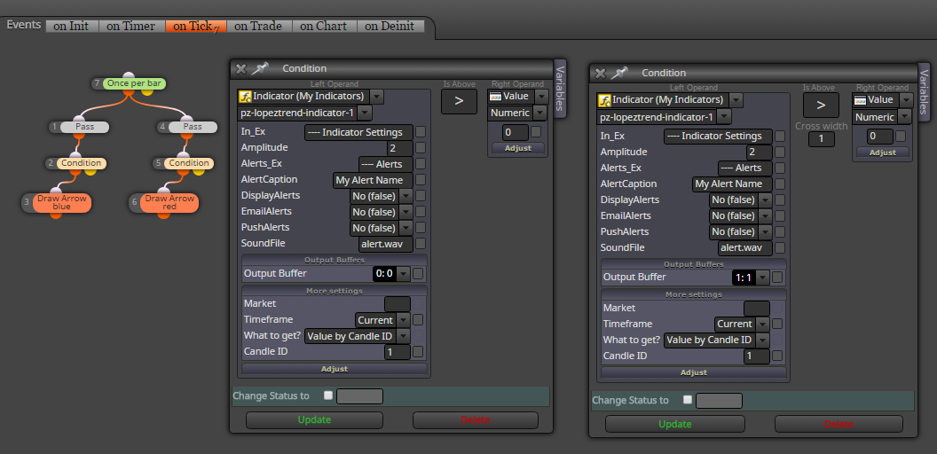The image size is (937, 454).
Task: Toggle the Amplitude checkbox in right panel
Action: pyautogui.click(x=780, y=152)
